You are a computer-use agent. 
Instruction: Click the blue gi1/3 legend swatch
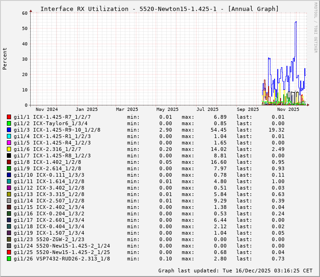click(9, 130)
